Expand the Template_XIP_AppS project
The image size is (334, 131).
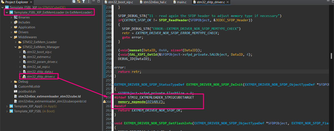click(x=7, y=106)
